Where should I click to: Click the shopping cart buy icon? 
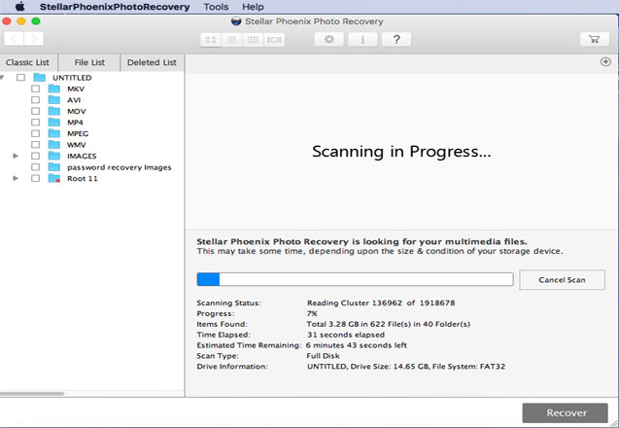(x=594, y=39)
